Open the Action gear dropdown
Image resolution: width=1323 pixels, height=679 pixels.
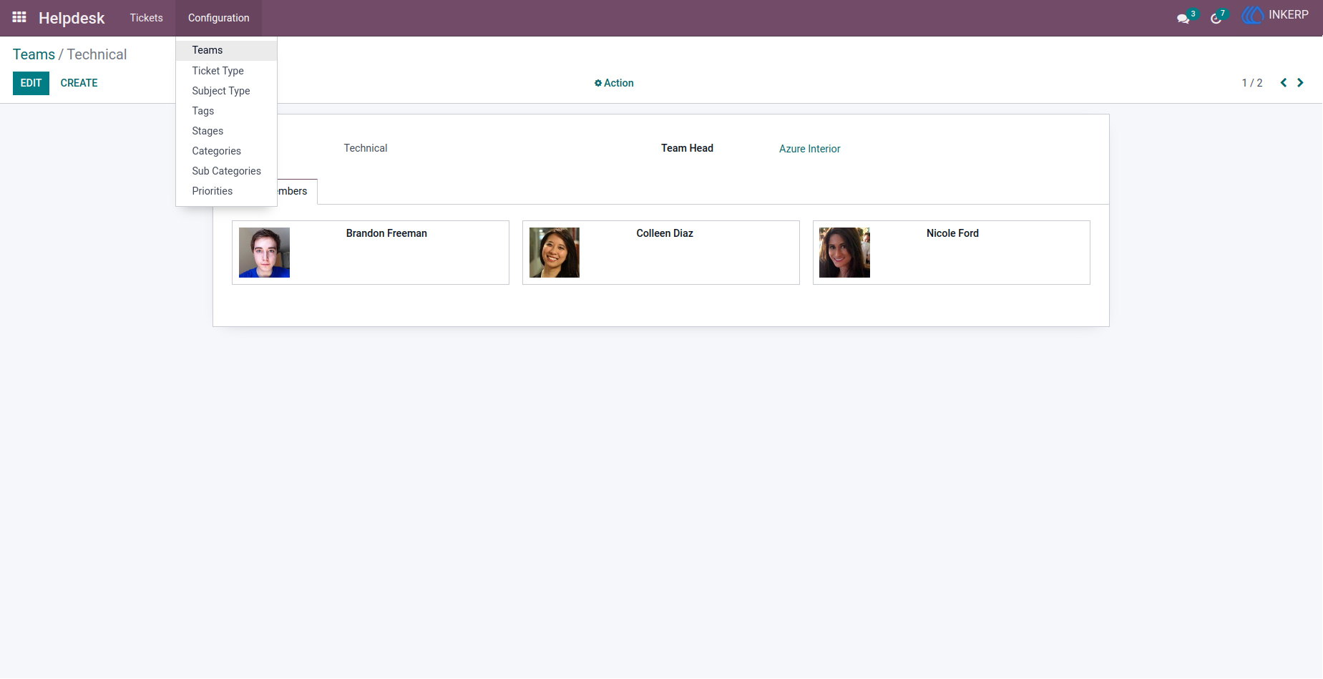(x=614, y=83)
